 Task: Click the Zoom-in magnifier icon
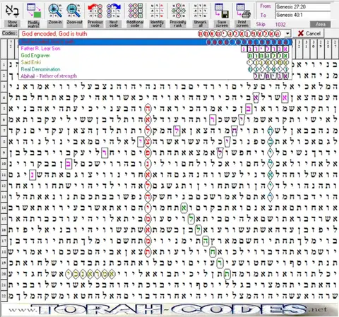click(x=55, y=11)
